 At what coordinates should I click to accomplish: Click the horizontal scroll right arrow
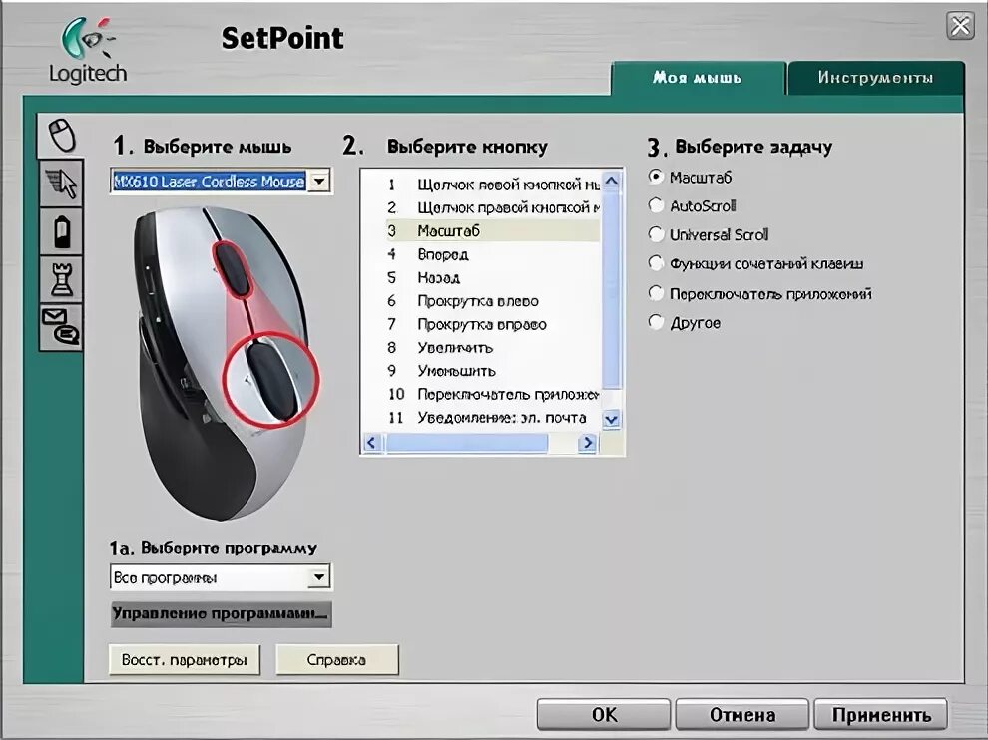pyautogui.click(x=587, y=443)
